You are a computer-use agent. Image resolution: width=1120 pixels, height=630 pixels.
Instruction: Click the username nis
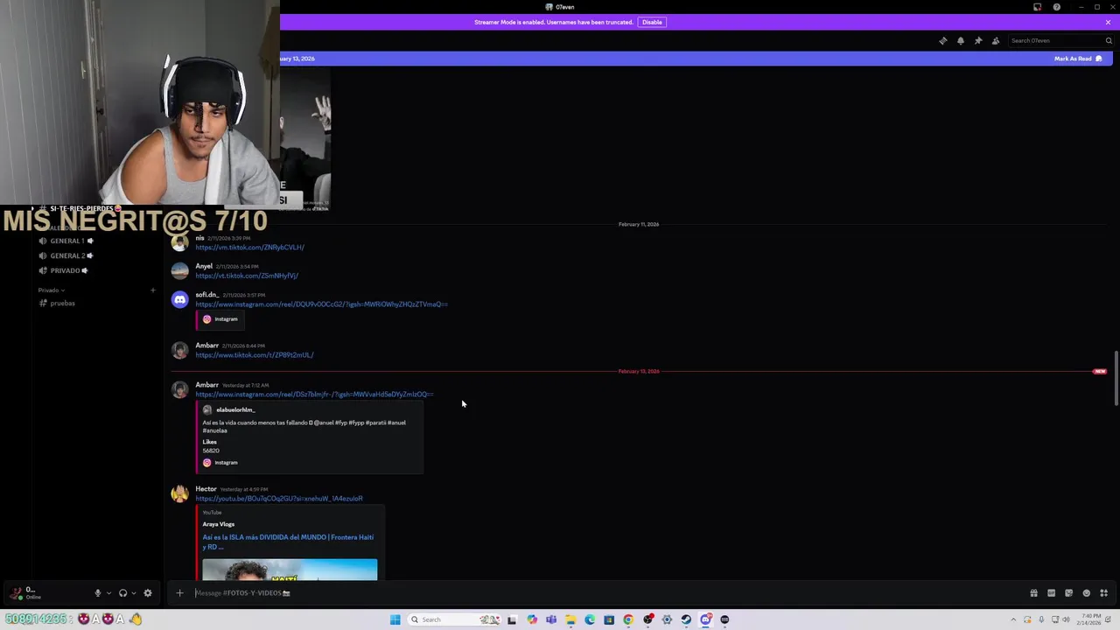point(199,238)
